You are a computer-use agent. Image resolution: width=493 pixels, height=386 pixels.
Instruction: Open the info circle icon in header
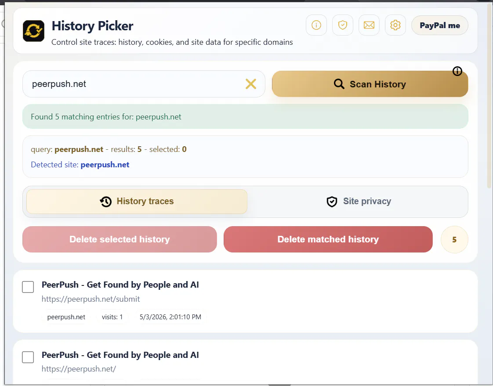point(316,25)
